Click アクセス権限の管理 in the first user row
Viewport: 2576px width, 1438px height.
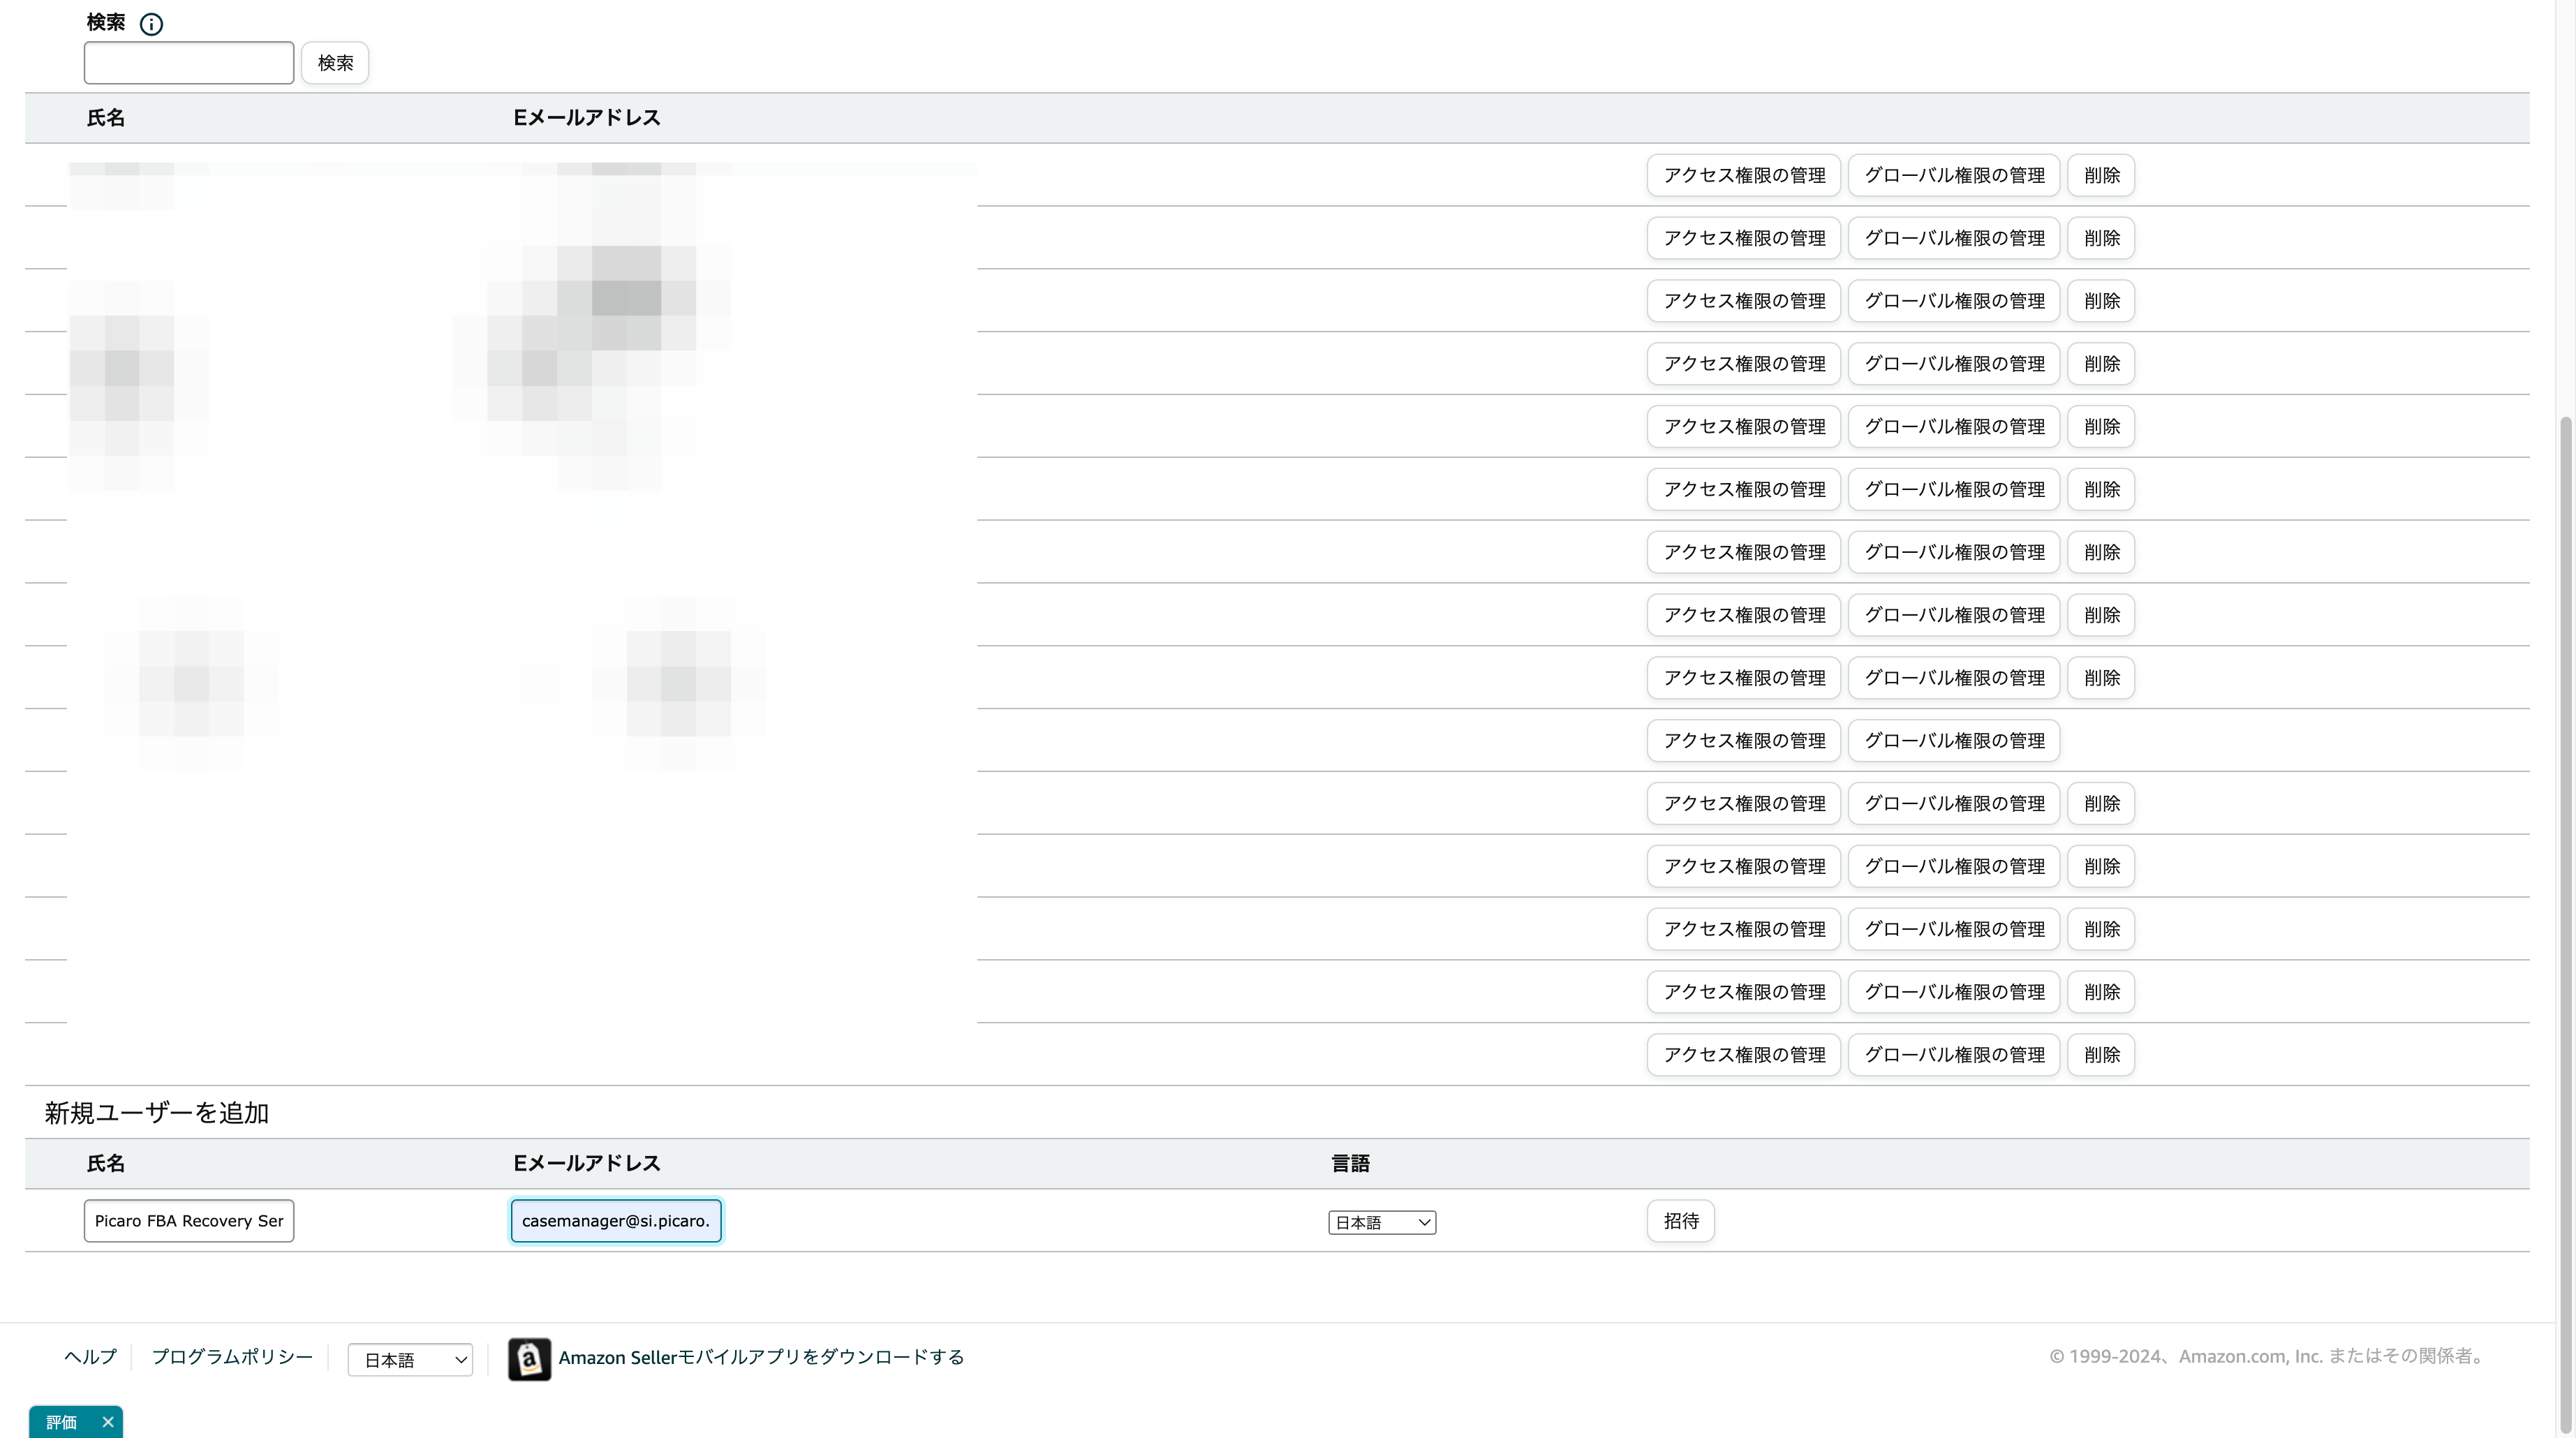(1744, 175)
